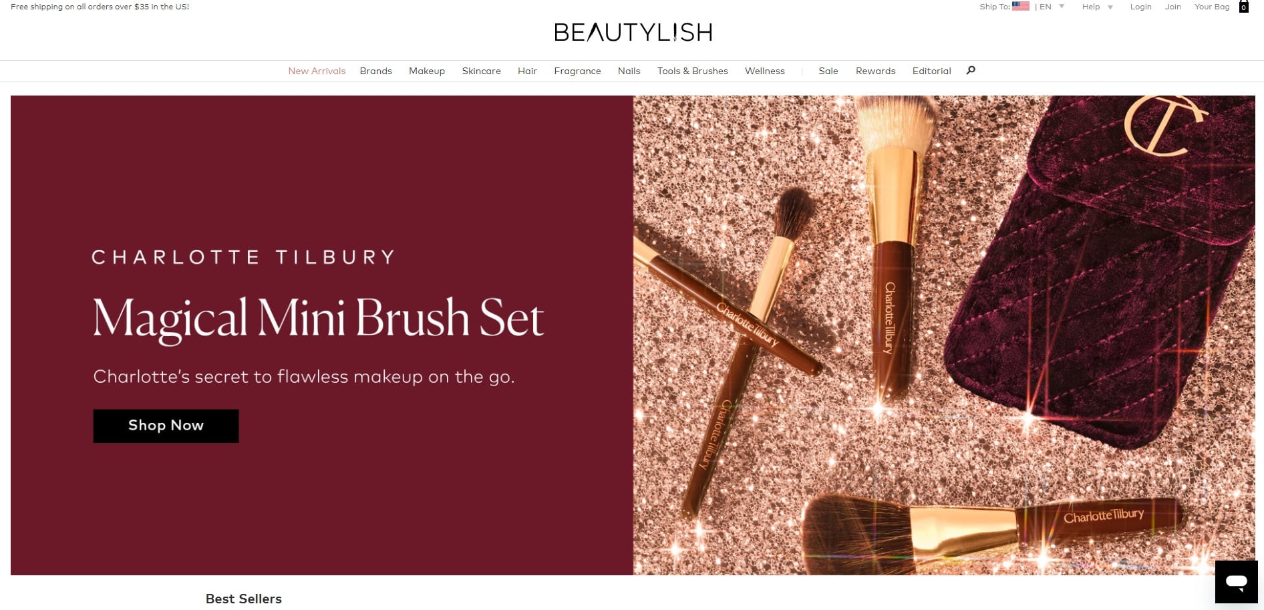The width and height of the screenshot is (1264, 610).
Task: Select Makeup in the navigation bar
Action: tap(427, 71)
